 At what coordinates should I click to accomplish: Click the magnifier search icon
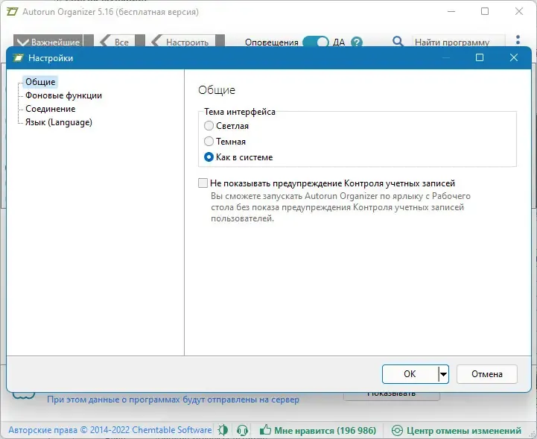pos(398,42)
